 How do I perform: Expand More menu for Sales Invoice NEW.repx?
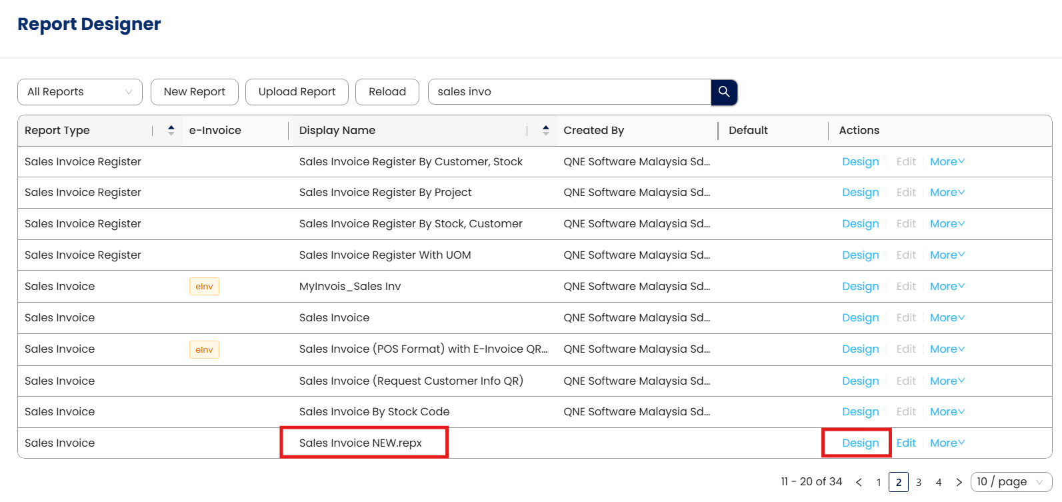click(x=947, y=443)
